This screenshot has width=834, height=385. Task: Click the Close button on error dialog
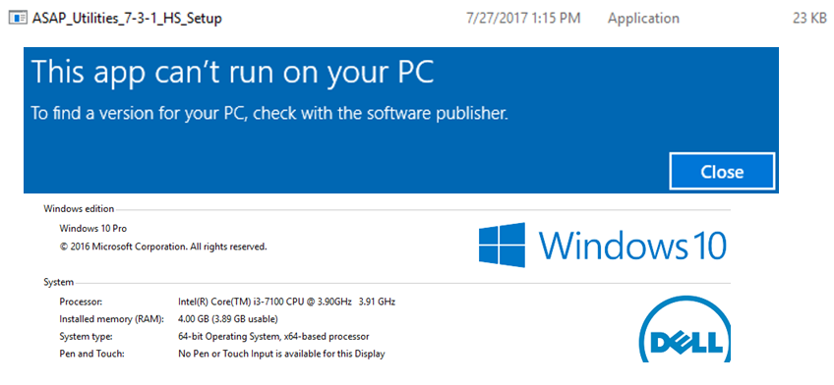722,171
